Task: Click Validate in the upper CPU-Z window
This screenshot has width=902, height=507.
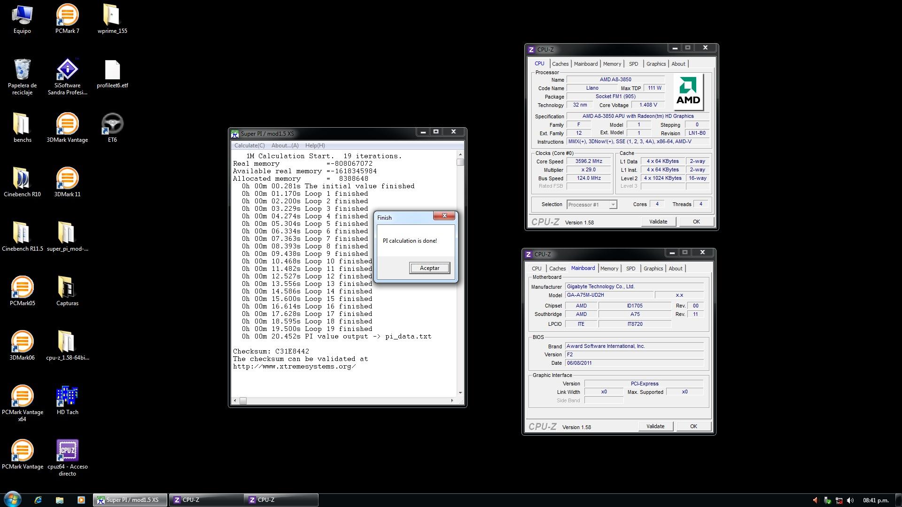Action: [658, 222]
